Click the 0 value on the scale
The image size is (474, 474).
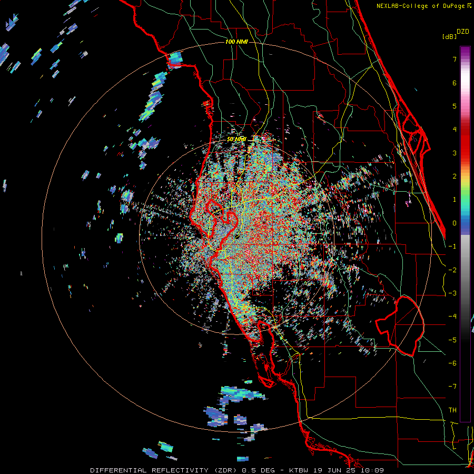click(455, 223)
